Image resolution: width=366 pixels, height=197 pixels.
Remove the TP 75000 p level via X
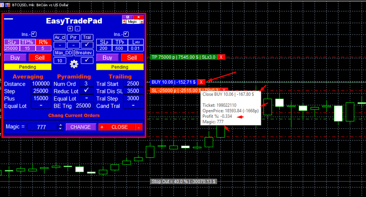pos(221,57)
